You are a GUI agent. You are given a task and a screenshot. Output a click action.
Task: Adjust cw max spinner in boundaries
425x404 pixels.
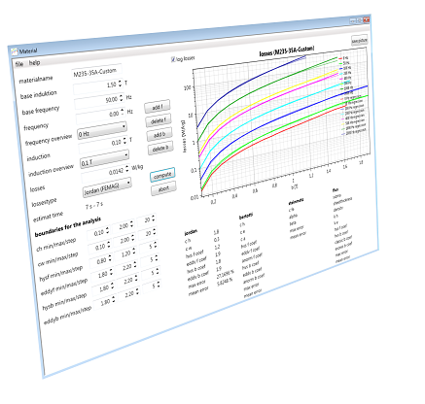[133, 238]
